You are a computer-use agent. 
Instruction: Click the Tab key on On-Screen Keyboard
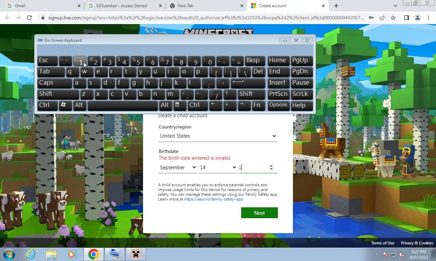click(x=51, y=72)
